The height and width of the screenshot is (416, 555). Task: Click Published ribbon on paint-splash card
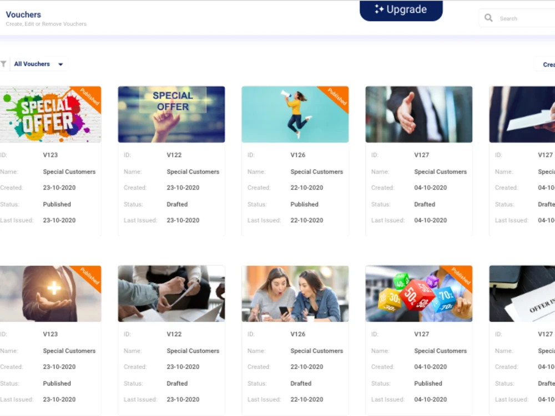tap(89, 96)
